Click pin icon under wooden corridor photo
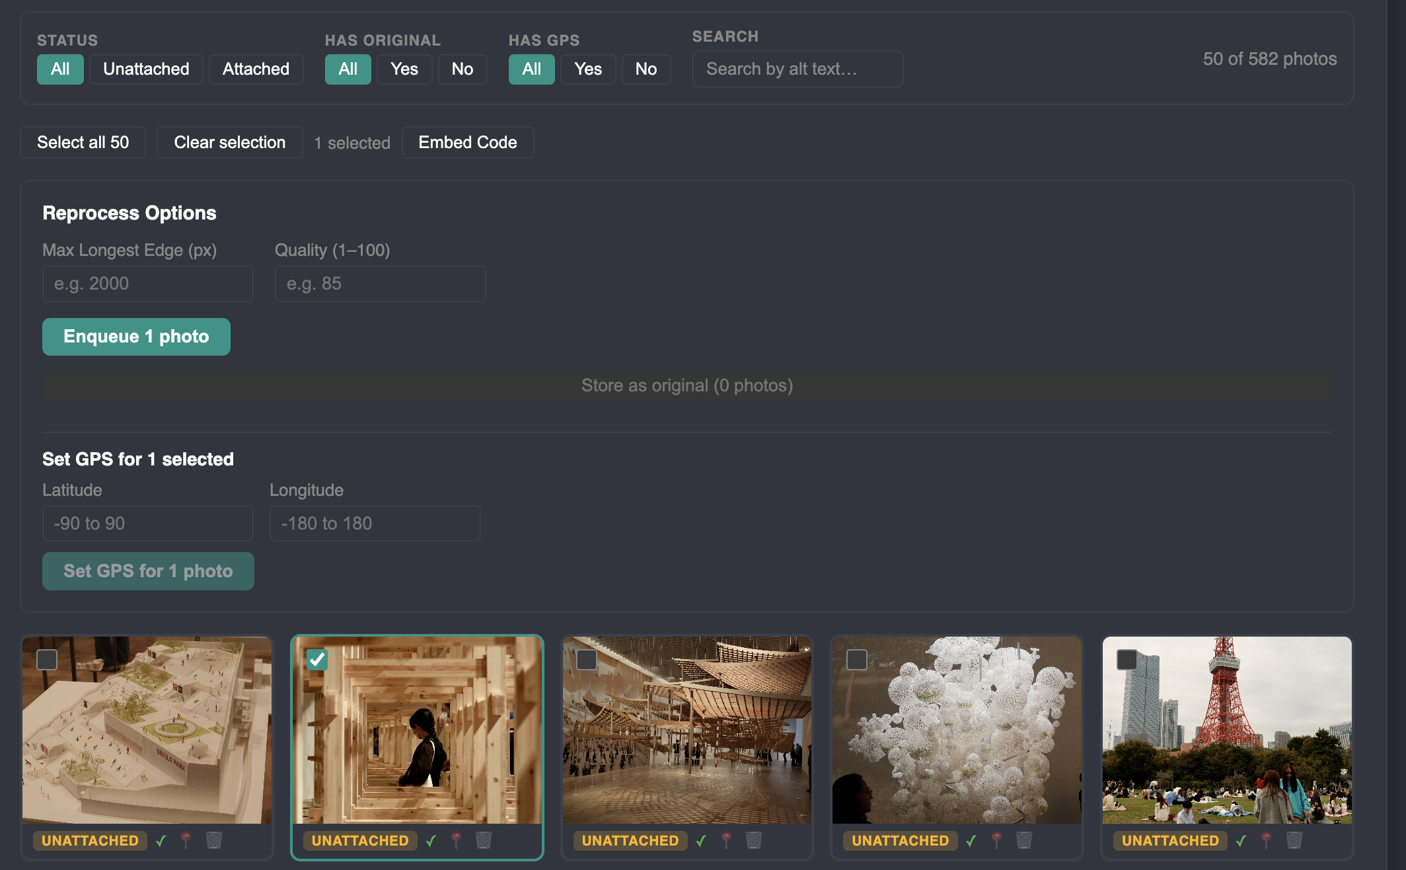The image size is (1406, 870). coord(456,840)
